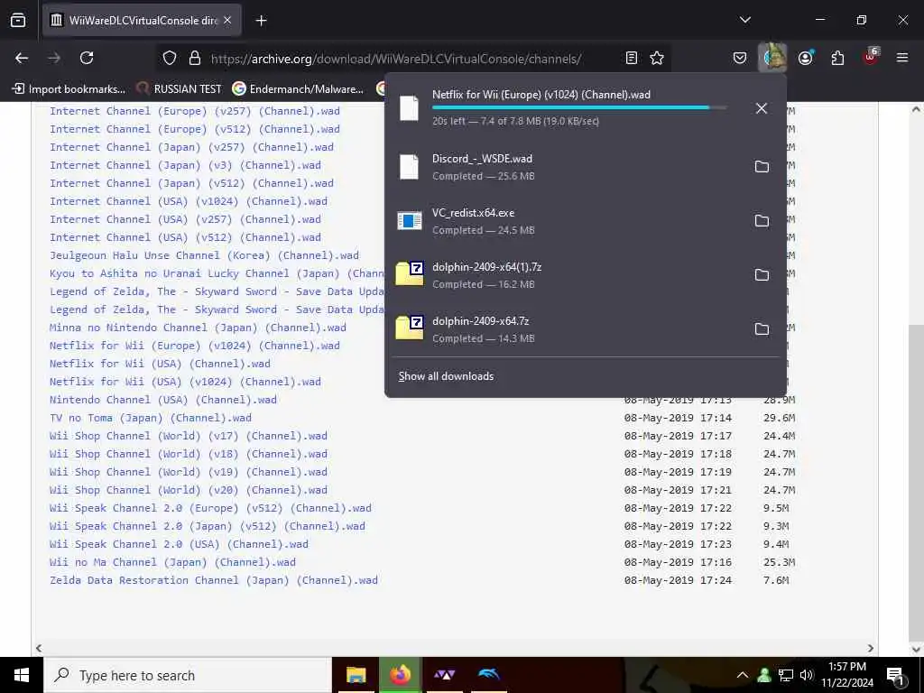The height and width of the screenshot is (693, 924).
Task: Download Wii Speak Channel 2.0 (USA) wad
Action: (180, 544)
